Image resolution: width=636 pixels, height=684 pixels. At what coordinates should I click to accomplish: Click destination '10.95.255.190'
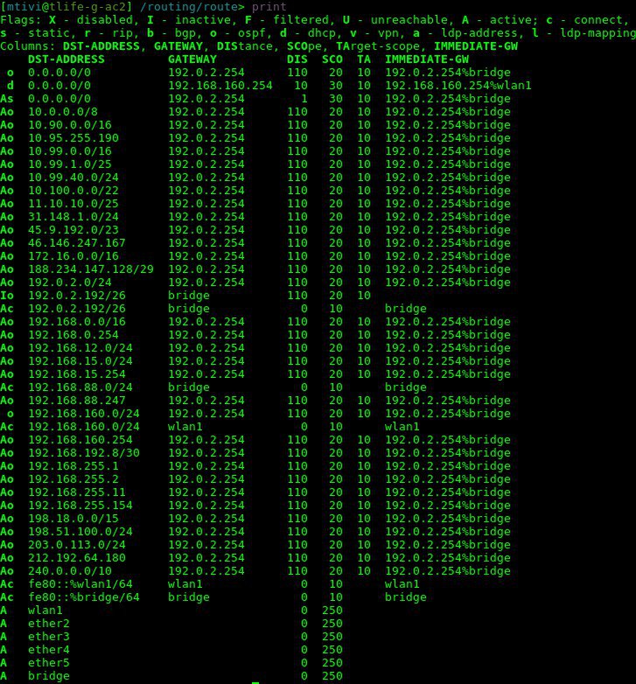click(x=73, y=138)
